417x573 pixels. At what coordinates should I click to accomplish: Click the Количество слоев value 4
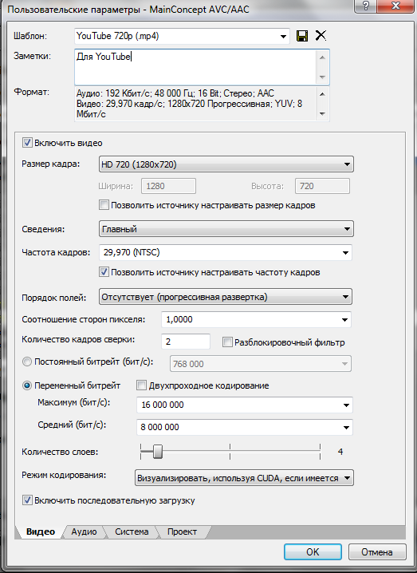[x=340, y=452]
